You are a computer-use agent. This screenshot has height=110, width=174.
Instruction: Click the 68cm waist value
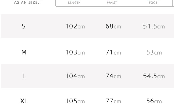click(113, 26)
